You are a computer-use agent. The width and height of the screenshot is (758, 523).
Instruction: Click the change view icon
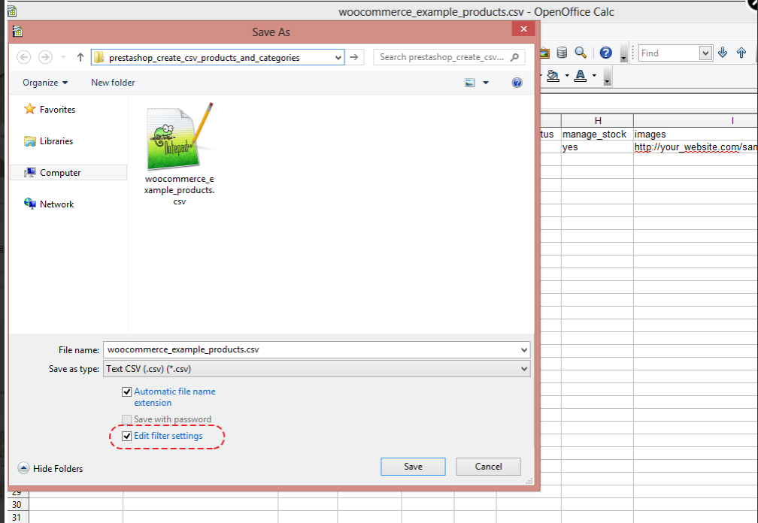pos(469,83)
